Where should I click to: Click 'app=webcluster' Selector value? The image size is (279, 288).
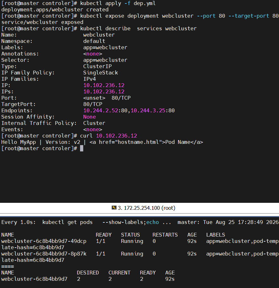tap(105, 60)
